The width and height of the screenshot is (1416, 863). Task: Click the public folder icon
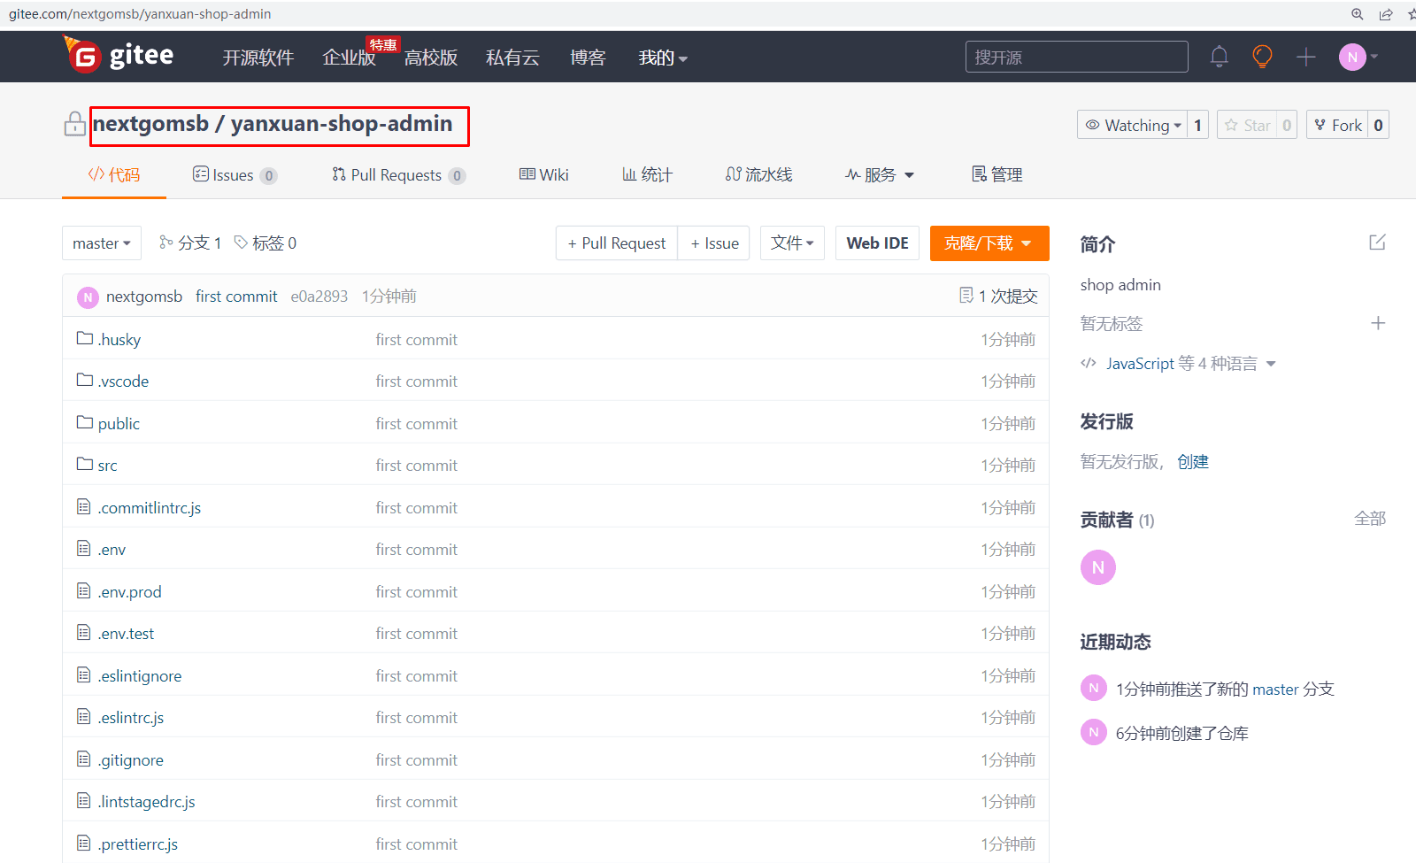(85, 422)
